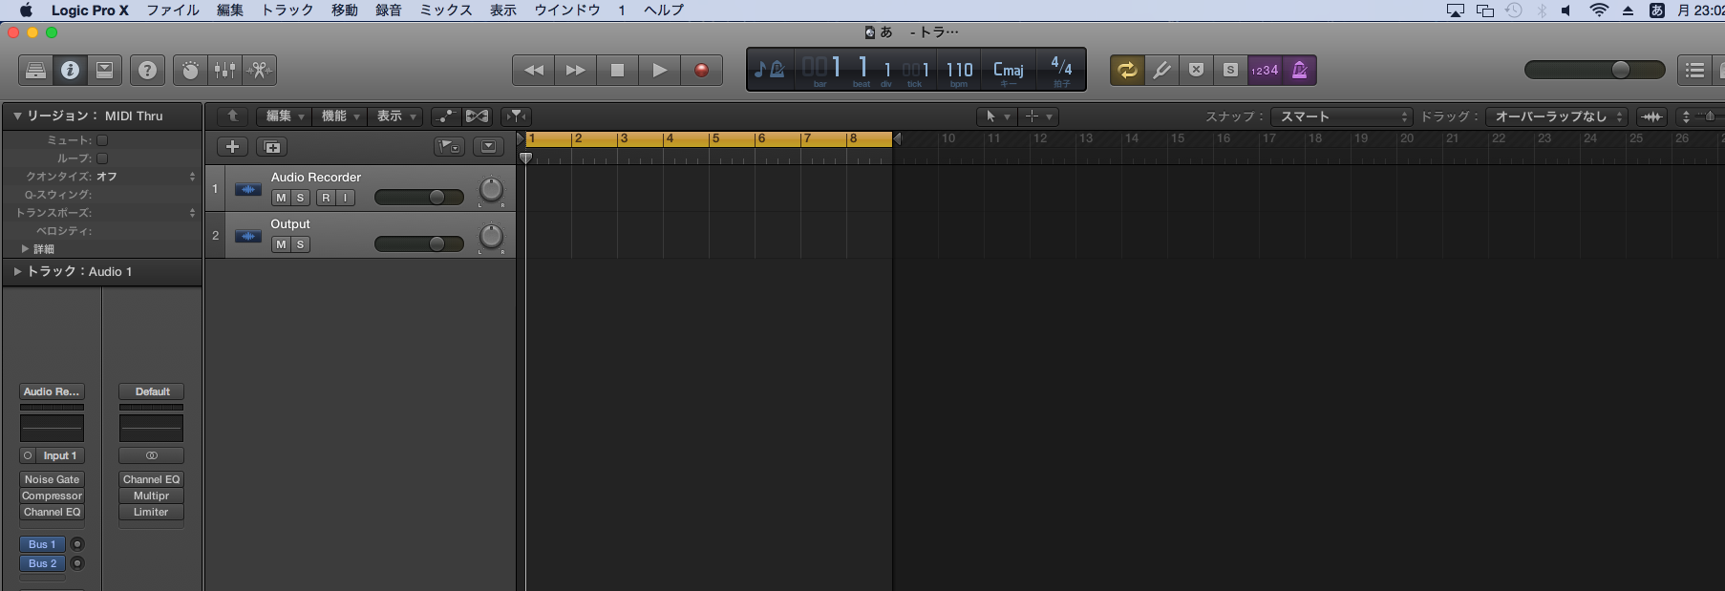Click the Waveform Zoom button
Screen dimensions: 1725x591
pyautogui.click(x=1651, y=116)
